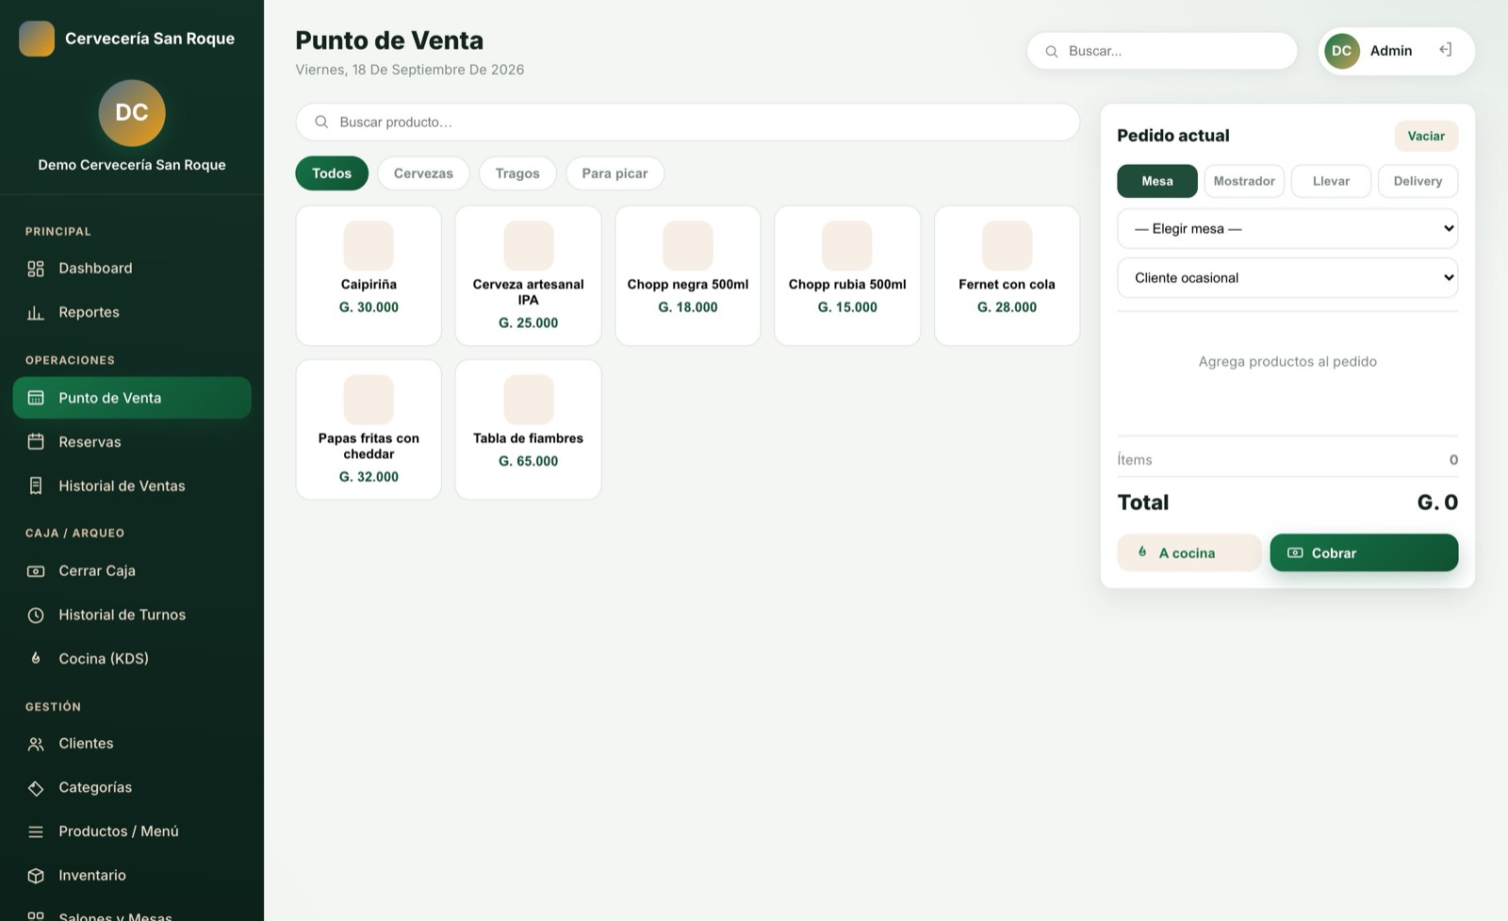1508x921 pixels.
Task: Filter products by Tragos
Action: coord(517,173)
